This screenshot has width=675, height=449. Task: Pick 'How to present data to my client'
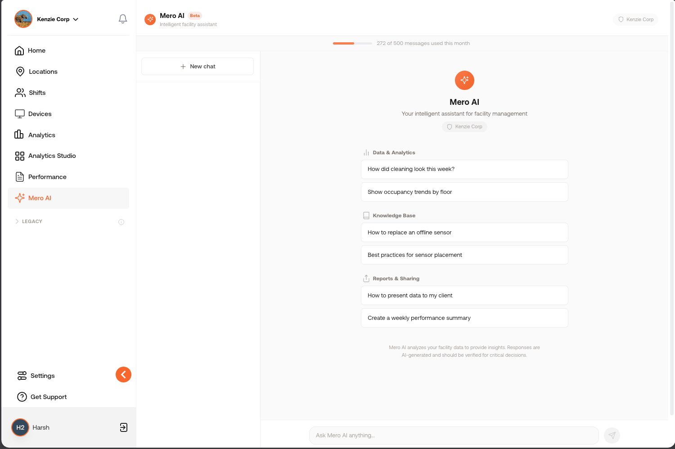pyautogui.click(x=464, y=295)
